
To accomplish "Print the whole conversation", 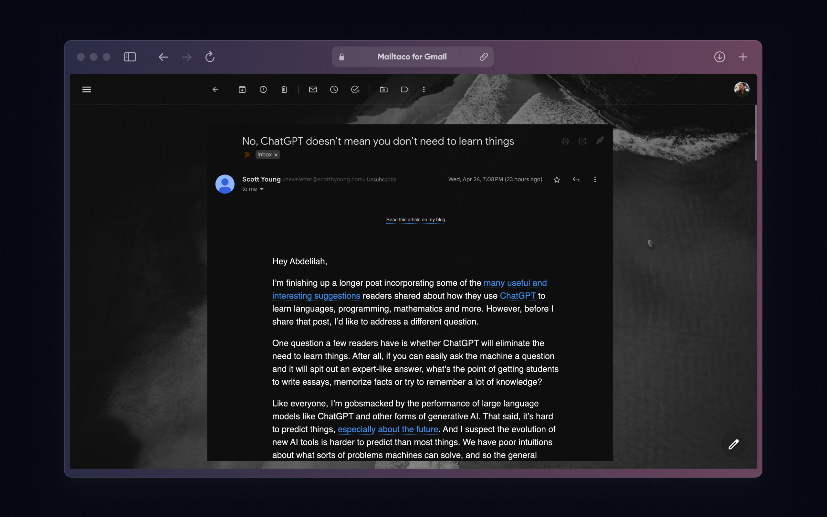I will [x=565, y=141].
